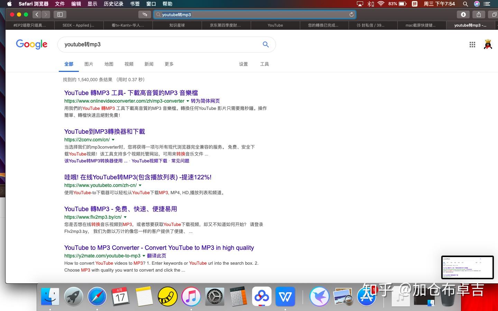Open result YouTube到MP3轉換器和下載
This screenshot has width=498, height=311.
pos(104,131)
